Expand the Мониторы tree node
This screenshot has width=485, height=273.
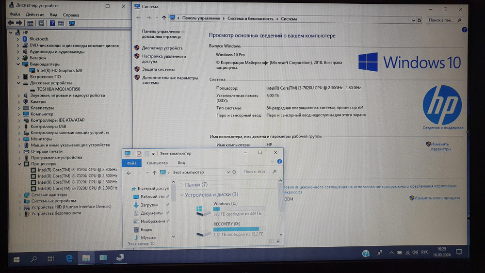click(19, 139)
